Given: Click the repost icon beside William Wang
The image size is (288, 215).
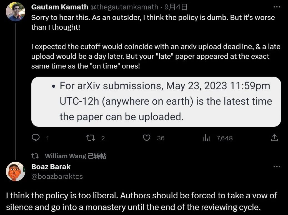Looking at the screenshot, I should [36, 156].
